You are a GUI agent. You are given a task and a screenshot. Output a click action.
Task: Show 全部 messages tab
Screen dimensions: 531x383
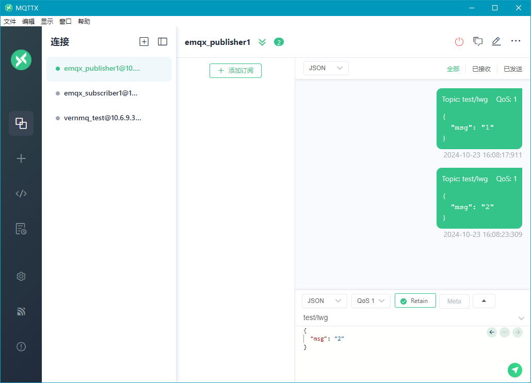(x=453, y=69)
